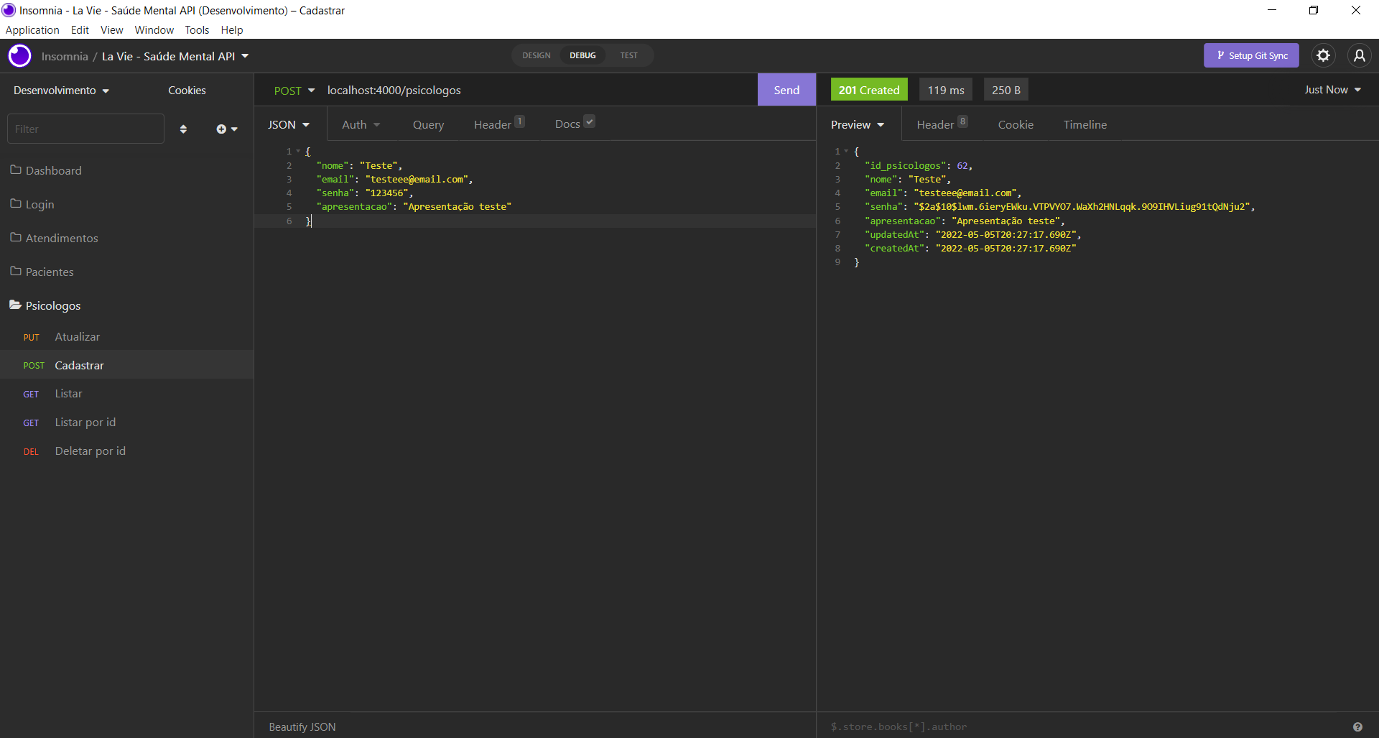
Task: Click the "updatedAt" response line
Action: [972, 234]
